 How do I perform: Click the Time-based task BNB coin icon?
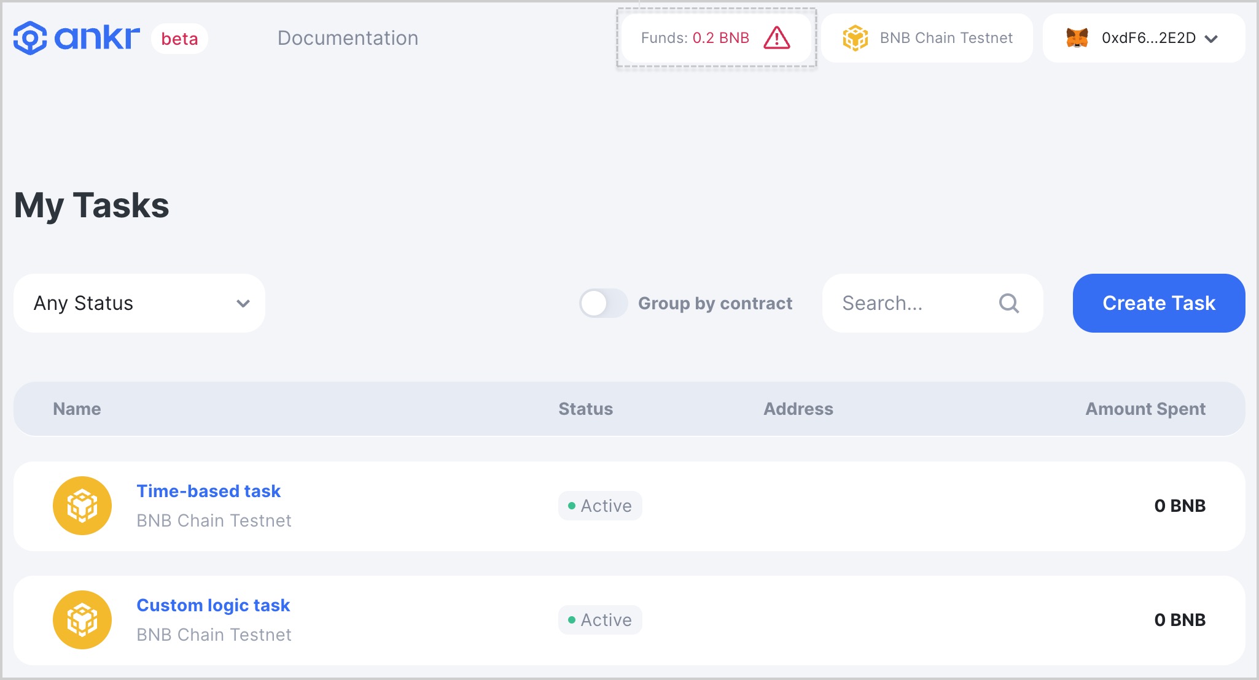click(x=82, y=506)
